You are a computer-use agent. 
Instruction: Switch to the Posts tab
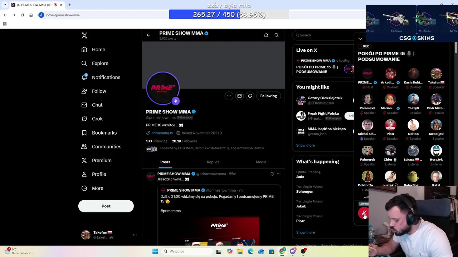click(165, 162)
